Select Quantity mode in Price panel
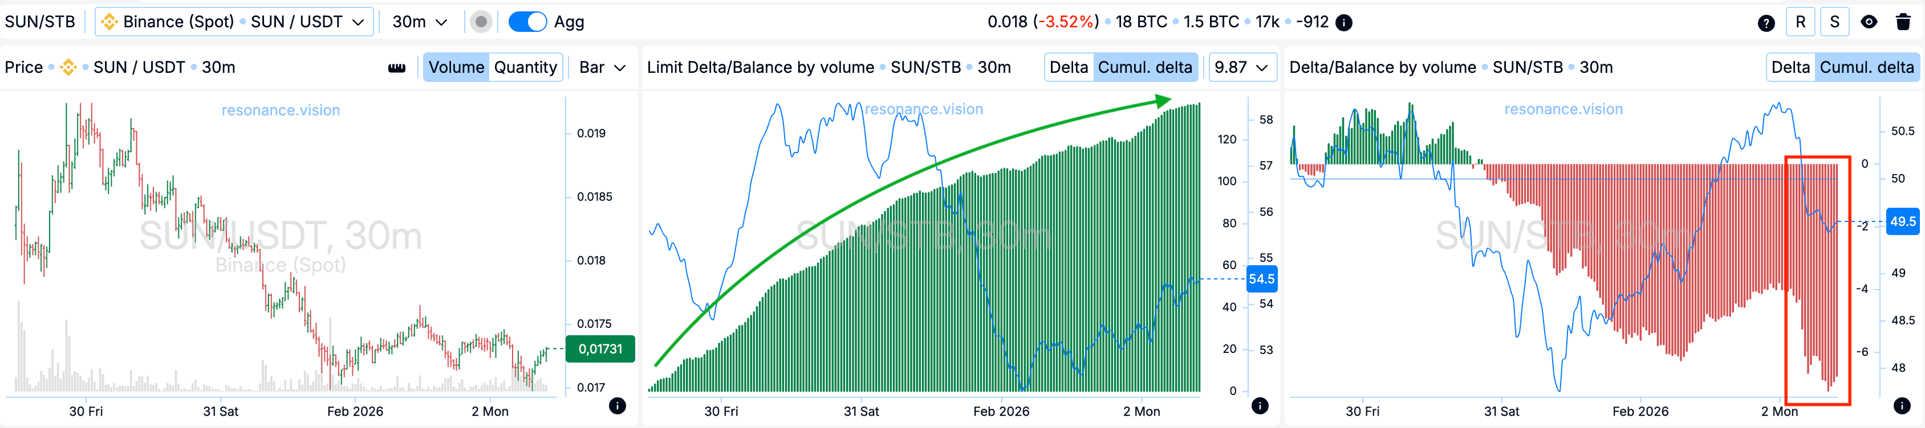This screenshot has width=1925, height=428. coord(525,68)
